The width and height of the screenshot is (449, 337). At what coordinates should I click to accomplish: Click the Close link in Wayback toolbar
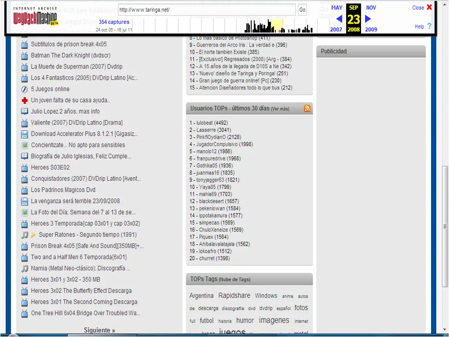coord(418,8)
